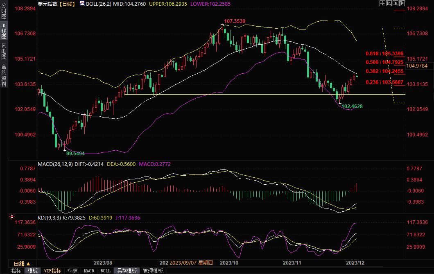This screenshot has width=434, height=274.
Task: Click the BOLL indicator chart icon
Action: tap(82, 3)
